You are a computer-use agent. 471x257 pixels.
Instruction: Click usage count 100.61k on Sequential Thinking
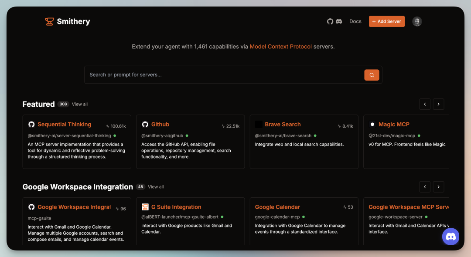tap(116, 126)
